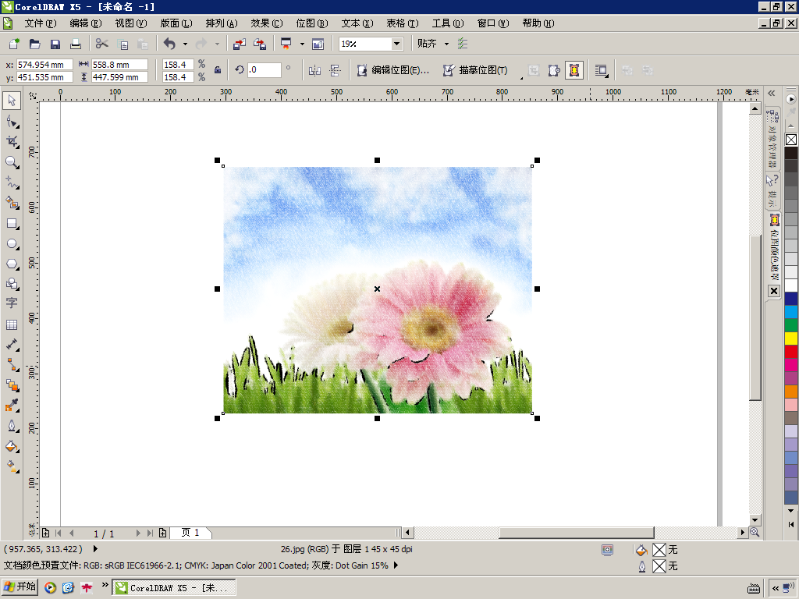The image size is (799, 599).
Task: Click the Import icon in toolbar
Action: pos(240,44)
